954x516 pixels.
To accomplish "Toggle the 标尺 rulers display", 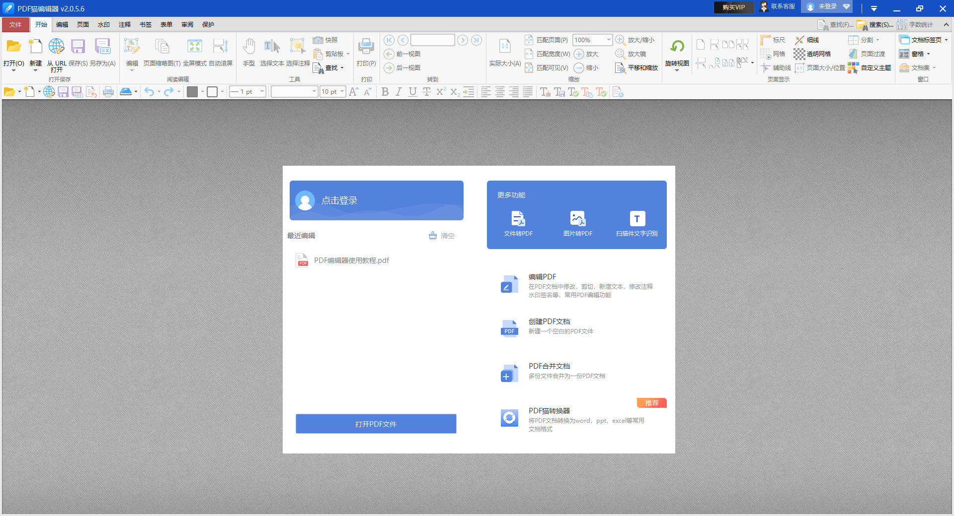I will pos(773,40).
